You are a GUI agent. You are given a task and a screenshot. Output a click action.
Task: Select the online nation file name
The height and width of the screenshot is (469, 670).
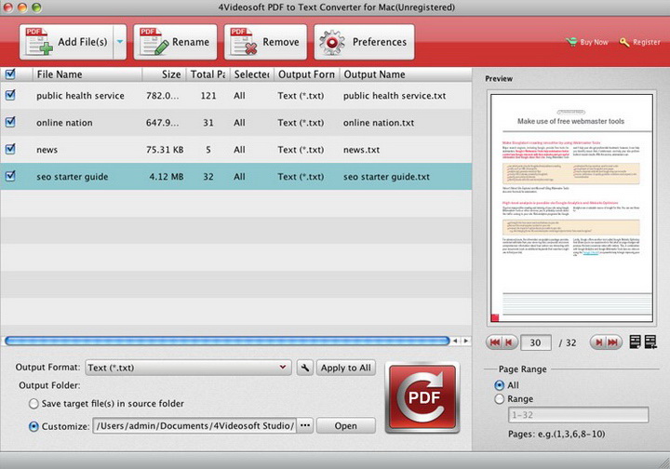[64, 123]
